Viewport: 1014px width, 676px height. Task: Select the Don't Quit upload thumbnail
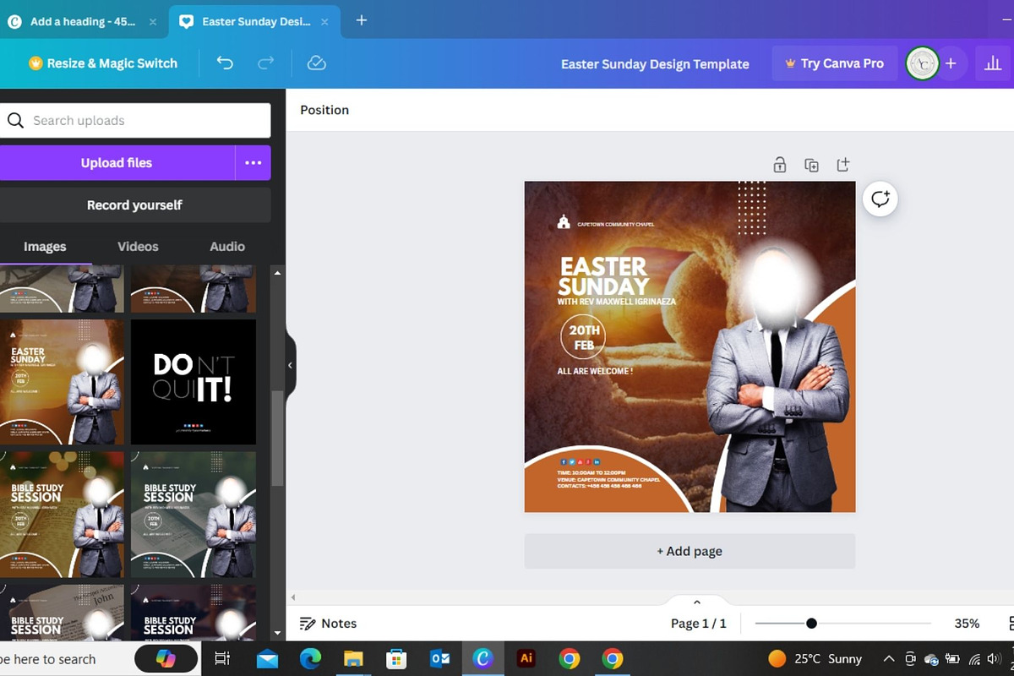click(x=194, y=382)
